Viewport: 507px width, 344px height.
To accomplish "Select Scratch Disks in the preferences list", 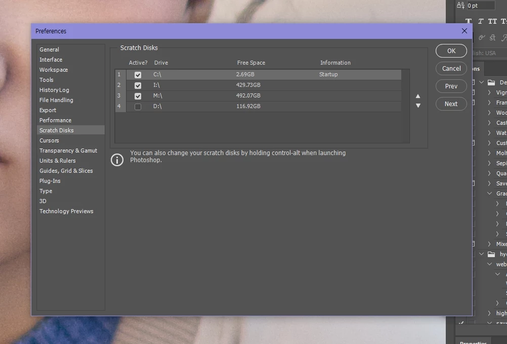I will (70, 130).
